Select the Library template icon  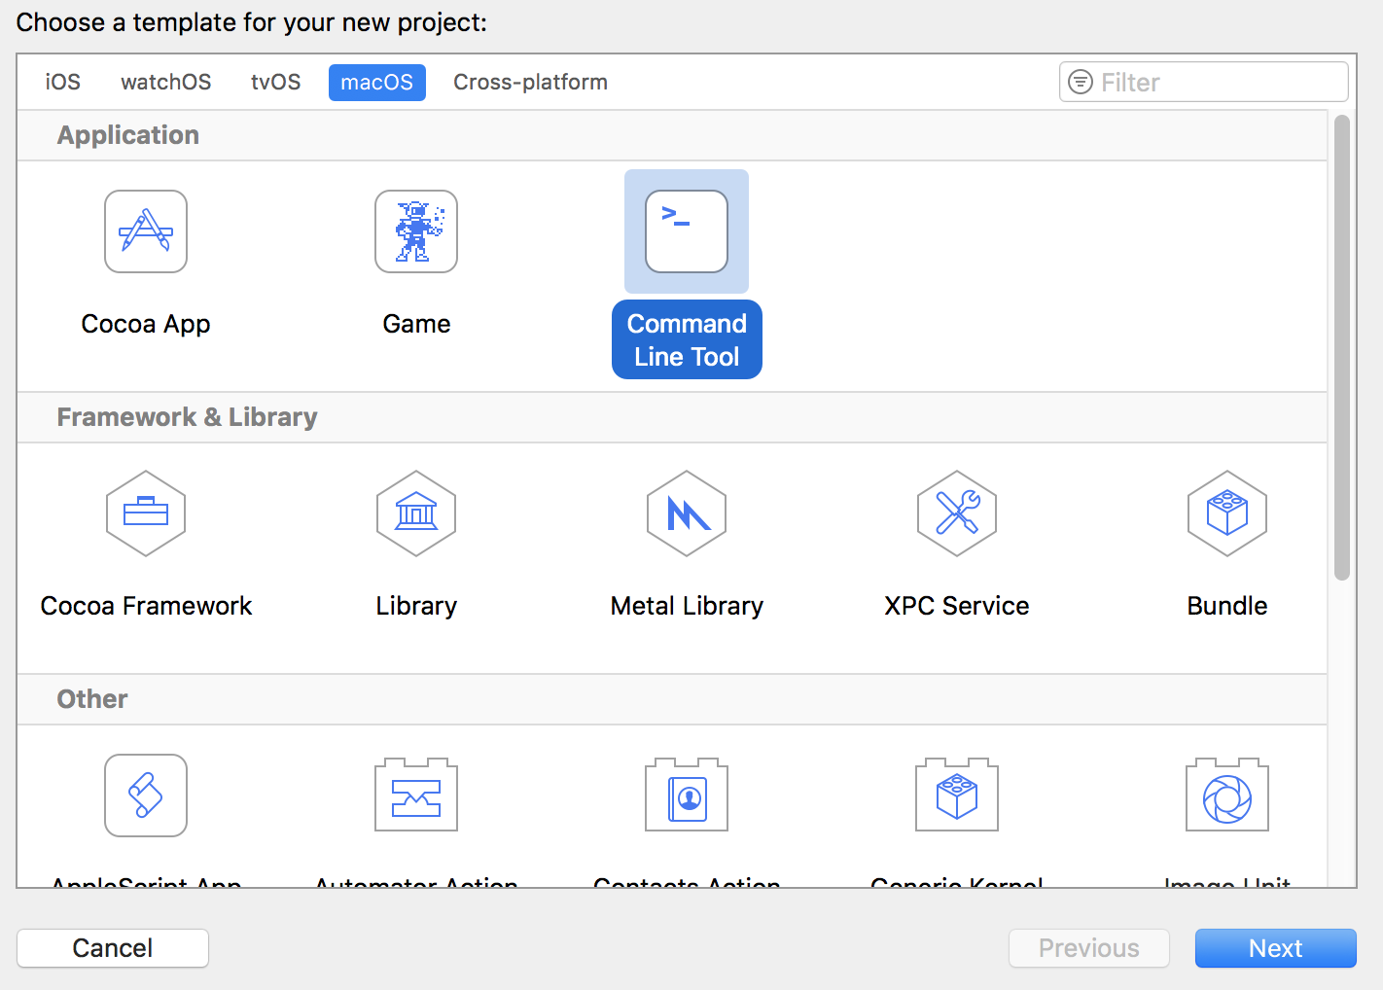[x=416, y=513]
